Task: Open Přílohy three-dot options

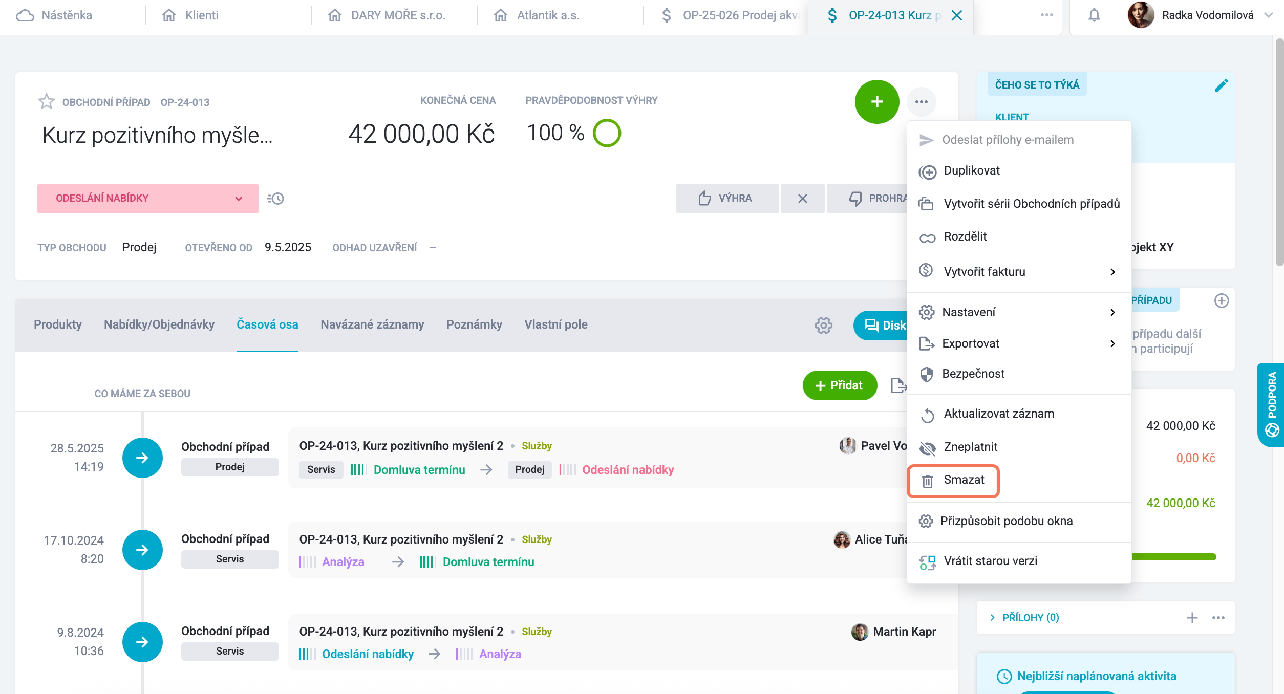Action: [1218, 618]
